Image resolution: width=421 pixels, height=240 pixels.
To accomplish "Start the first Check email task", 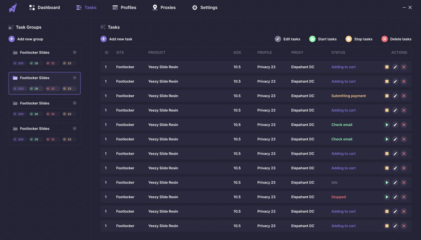I will click(x=387, y=124).
